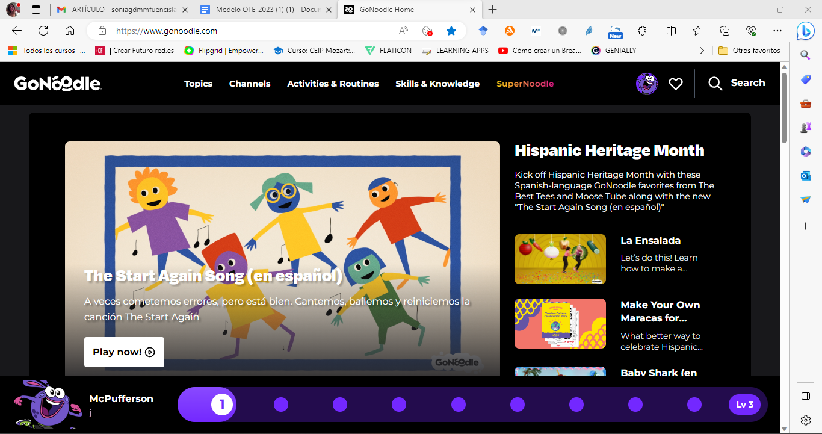The height and width of the screenshot is (434, 822).
Task: Open the Settings and more ellipsis menu
Action: tap(777, 31)
